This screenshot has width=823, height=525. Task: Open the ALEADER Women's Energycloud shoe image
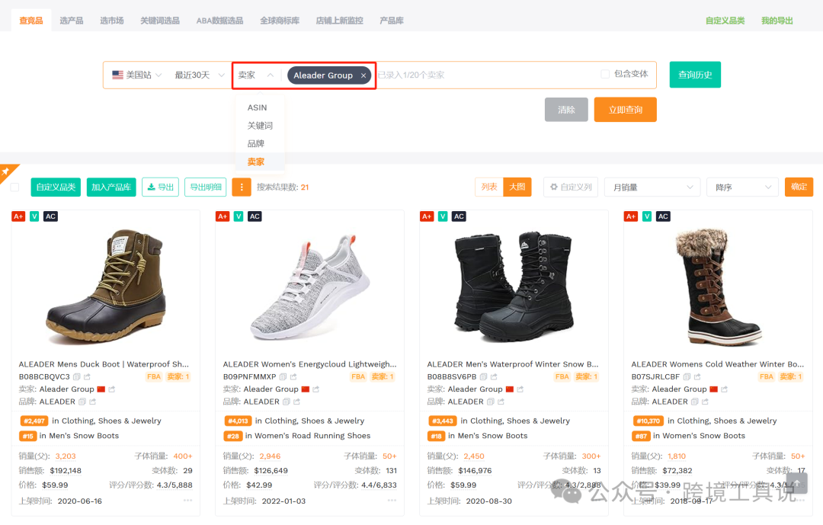click(309, 287)
